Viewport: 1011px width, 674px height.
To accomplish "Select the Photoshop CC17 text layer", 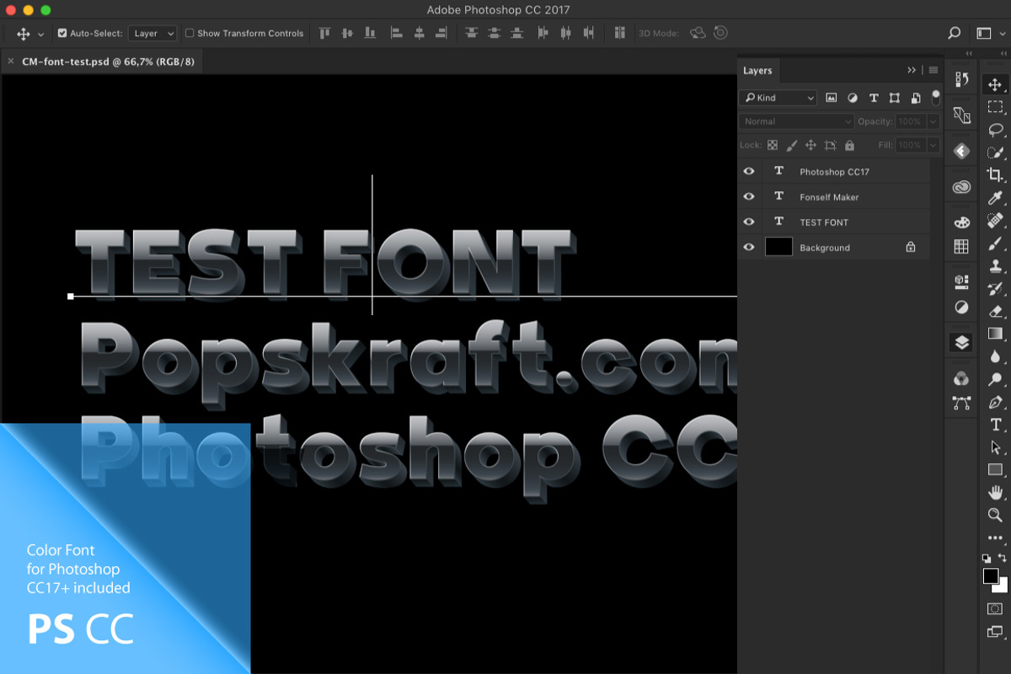I will click(834, 171).
